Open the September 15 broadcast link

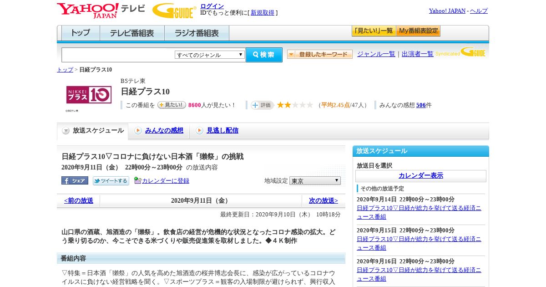pyautogui.click(x=419, y=243)
